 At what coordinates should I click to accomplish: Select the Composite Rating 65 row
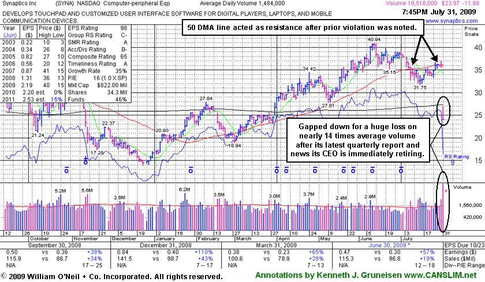[x=97, y=57]
